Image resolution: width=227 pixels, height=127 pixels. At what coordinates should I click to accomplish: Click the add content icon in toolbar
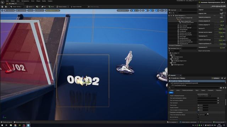(x=37, y=7)
